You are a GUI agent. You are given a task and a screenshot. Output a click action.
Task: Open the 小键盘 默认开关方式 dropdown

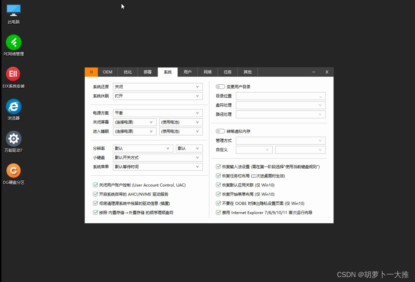tap(157, 157)
